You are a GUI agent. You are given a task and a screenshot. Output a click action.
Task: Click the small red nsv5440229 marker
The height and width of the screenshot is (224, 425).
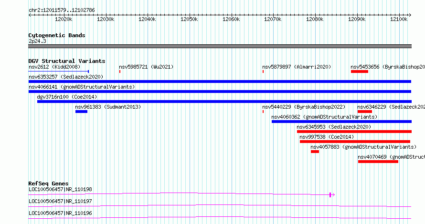click(263, 112)
